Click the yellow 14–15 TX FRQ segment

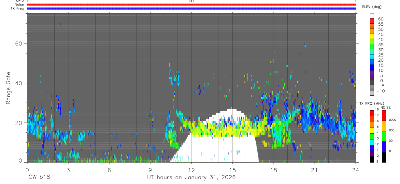[372, 130]
